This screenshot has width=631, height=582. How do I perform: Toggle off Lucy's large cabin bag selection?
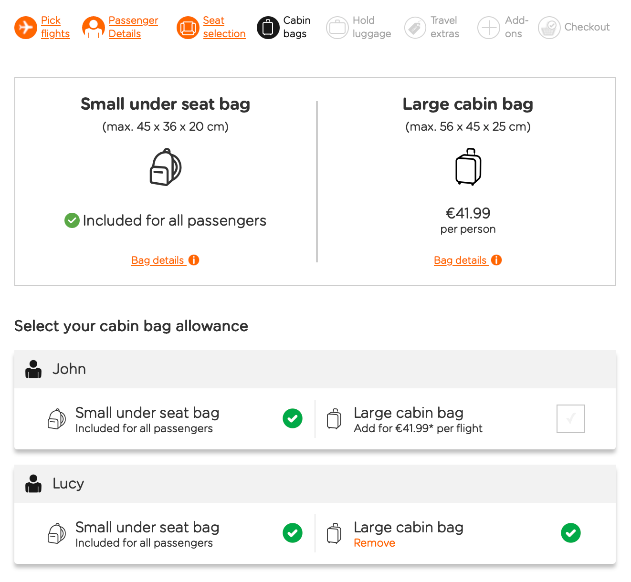pyautogui.click(x=570, y=533)
